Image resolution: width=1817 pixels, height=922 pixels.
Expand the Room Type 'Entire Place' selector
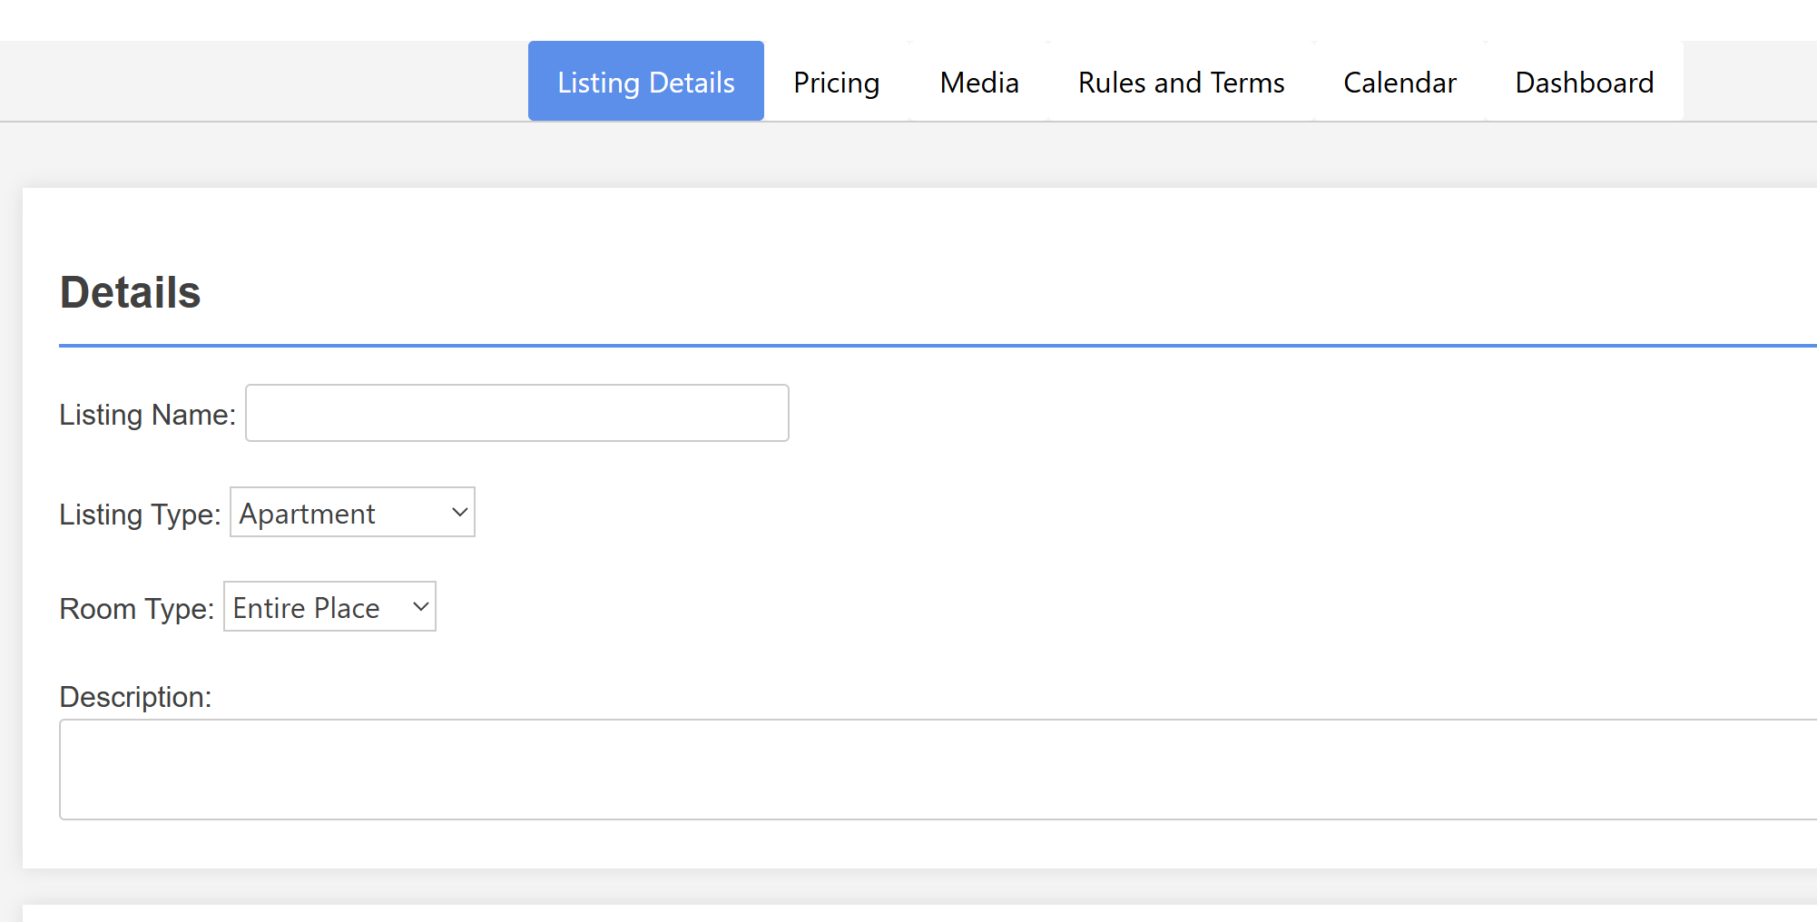coord(329,607)
